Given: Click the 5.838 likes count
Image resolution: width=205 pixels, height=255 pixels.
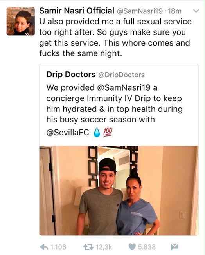Looking at the screenshot, I should pos(147,247).
